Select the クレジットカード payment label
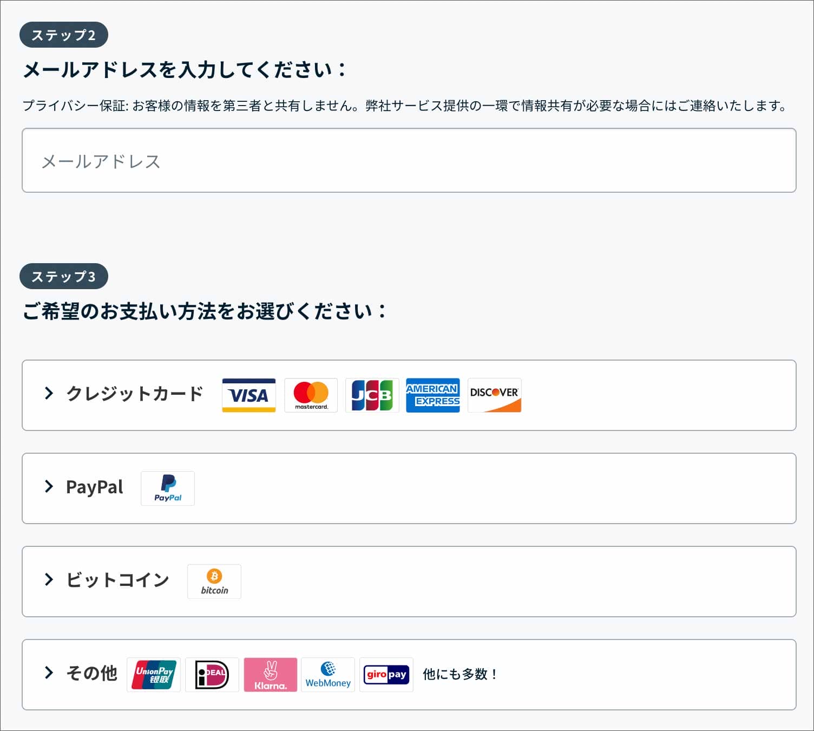Image resolution: width=814 pixels, height=731 pixels. (x=135, y=394)
